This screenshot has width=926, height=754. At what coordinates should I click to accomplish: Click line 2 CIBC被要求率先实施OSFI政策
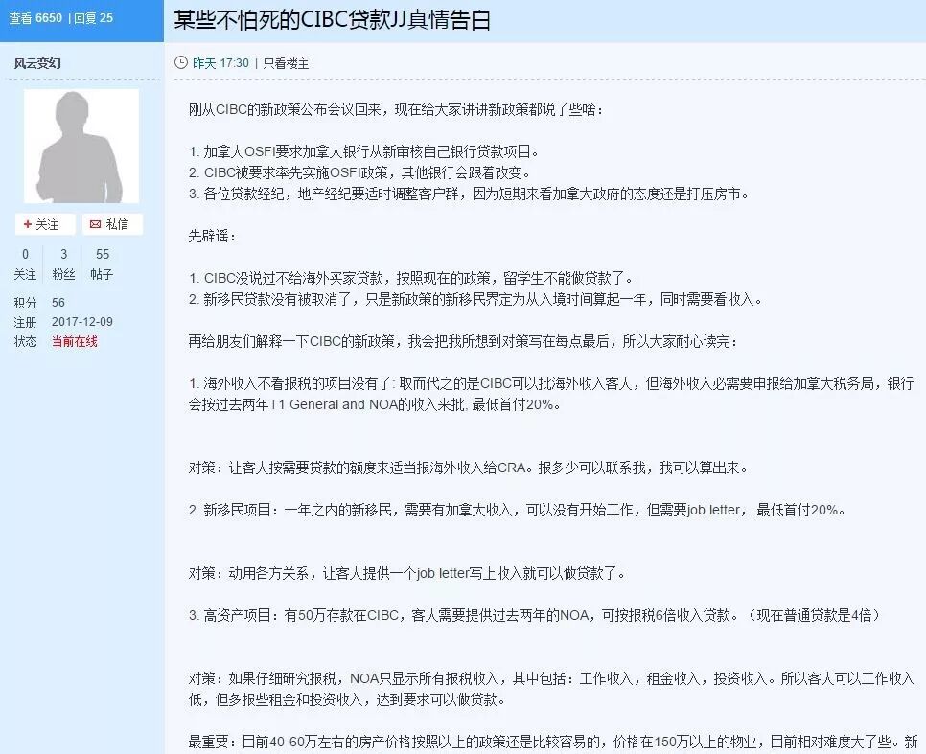tap(359, 173)
